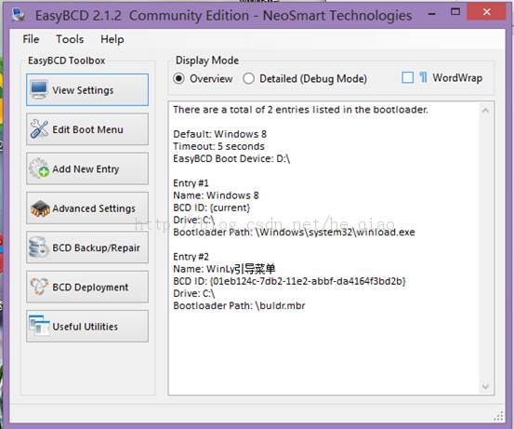This screenshot has width=514, height=429.
Task: Click 'BCD ID: {current}' line
Action: [x=212, y=208]
